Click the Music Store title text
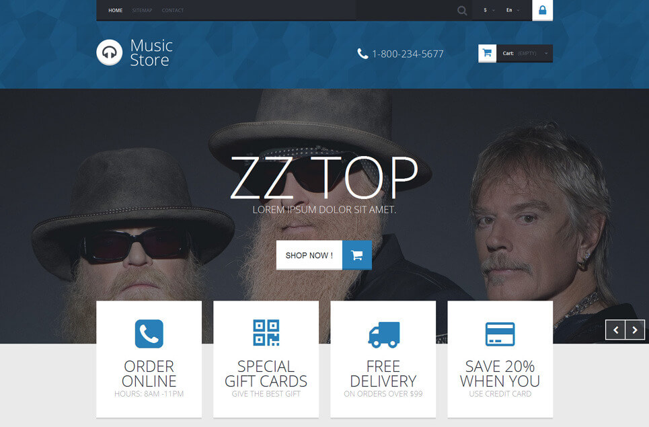Image resolution: width=649 pixels, height=427 pixels. (151, 52)
